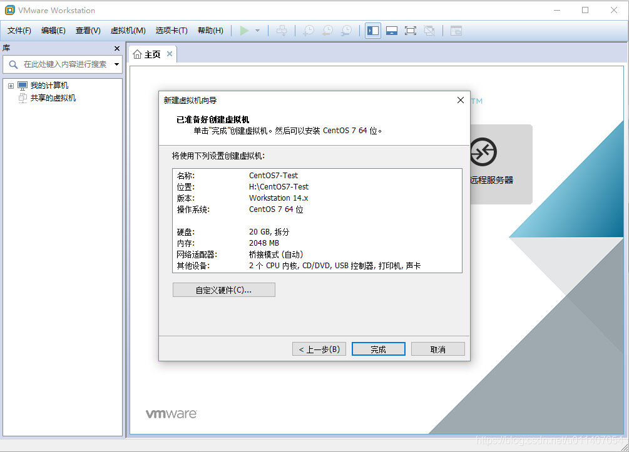Click the console view toolbar icon

click(456, 31)
